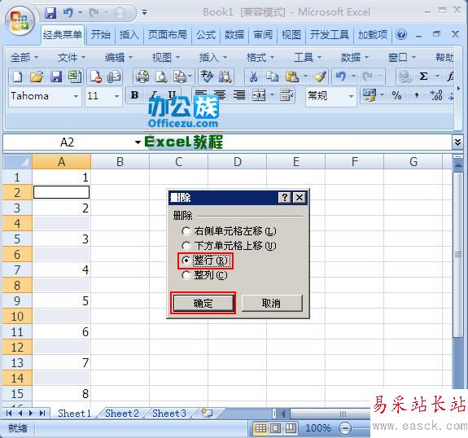
Task: Open the 文件 menu dropdown
Action: (x=72, y=57)
